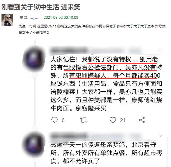Click the post title about 狱中生活
The image size is (171, 167).
[41, 7]
